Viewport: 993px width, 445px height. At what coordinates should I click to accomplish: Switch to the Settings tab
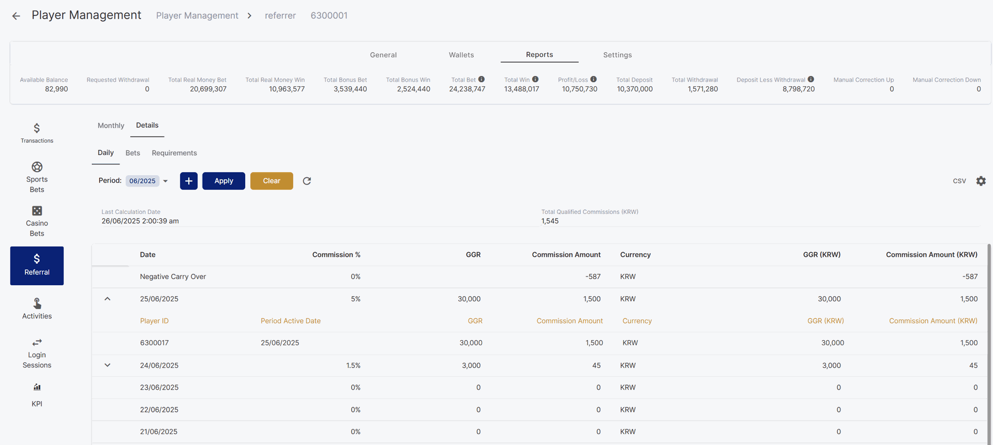[618, 55]
